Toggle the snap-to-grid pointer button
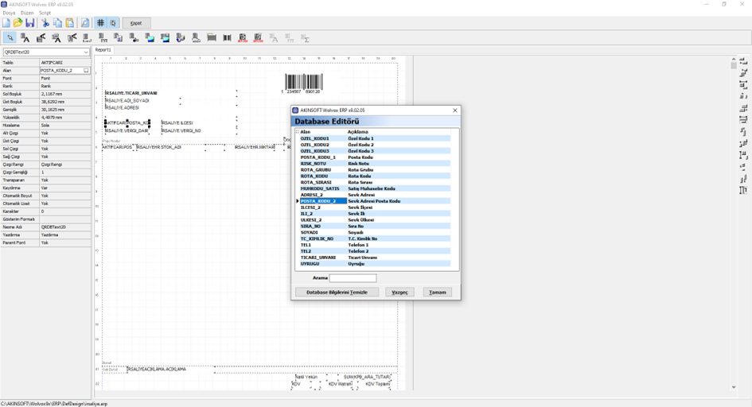 (x=113, y=23)
